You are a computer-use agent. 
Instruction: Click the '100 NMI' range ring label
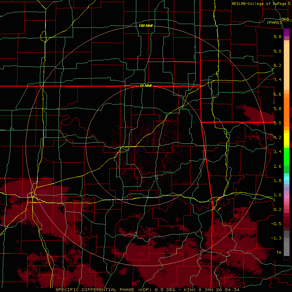[x=146, y=26]
